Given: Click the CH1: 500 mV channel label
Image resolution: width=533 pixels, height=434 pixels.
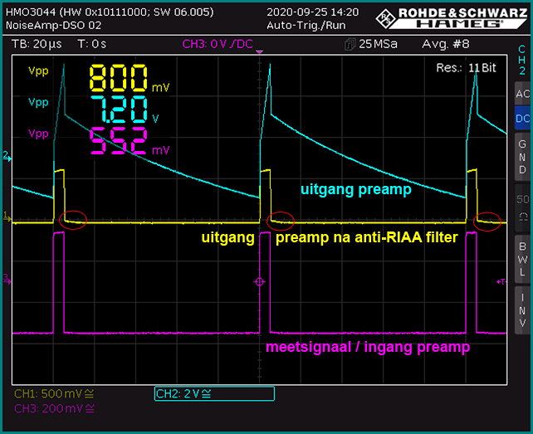Looking at the screenshot, I should point(54,393).
